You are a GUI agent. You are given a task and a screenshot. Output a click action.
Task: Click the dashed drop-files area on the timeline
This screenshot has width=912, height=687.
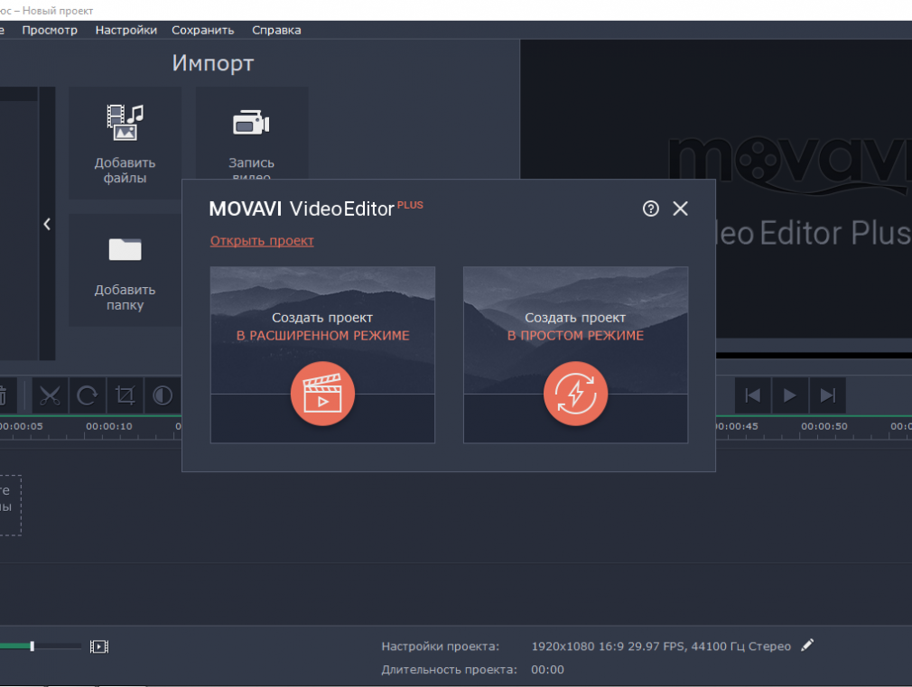point(11,505)
